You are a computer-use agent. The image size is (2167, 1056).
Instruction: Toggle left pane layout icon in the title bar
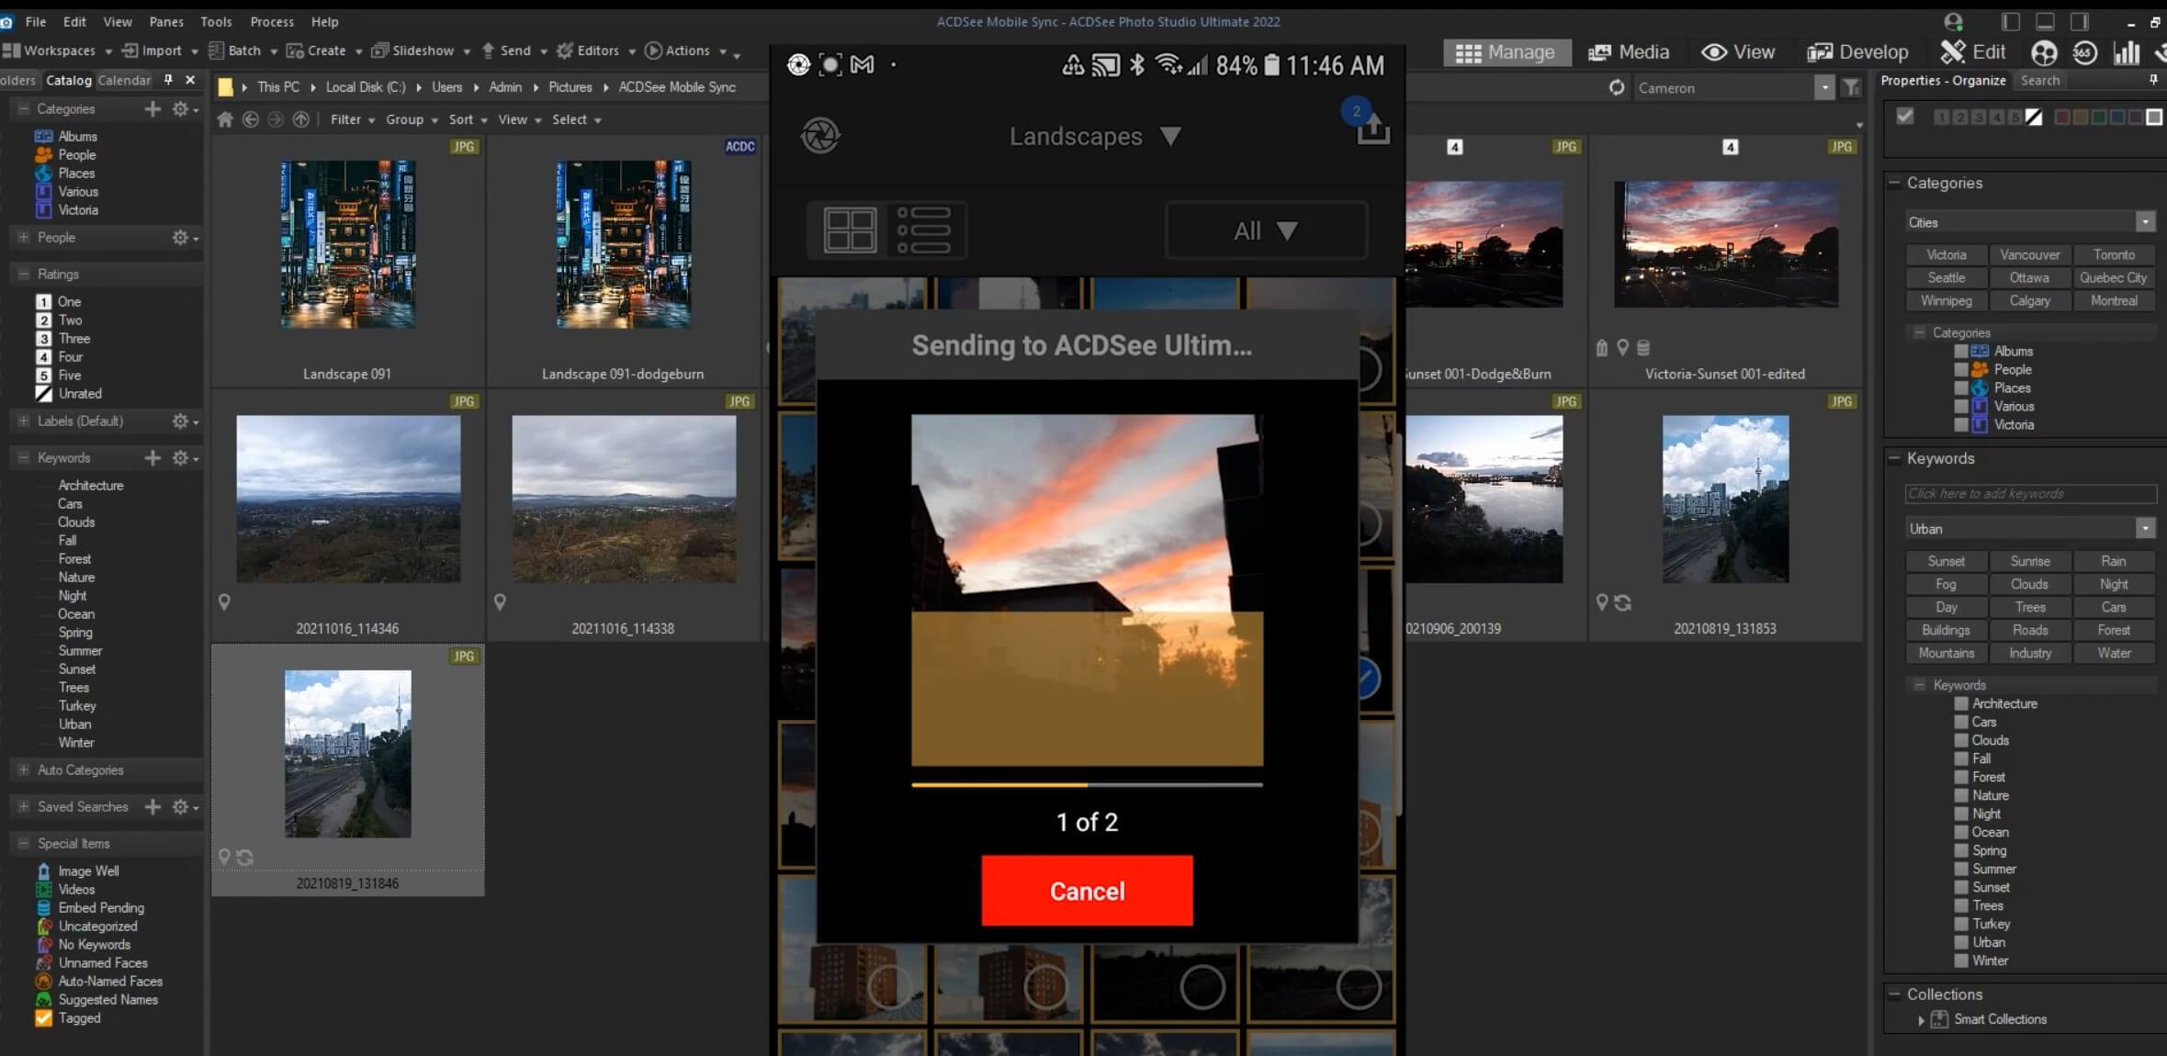click(2010, 21)
